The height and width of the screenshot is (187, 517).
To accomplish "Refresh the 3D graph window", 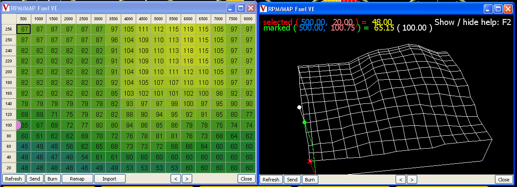I will coord(271,180).
